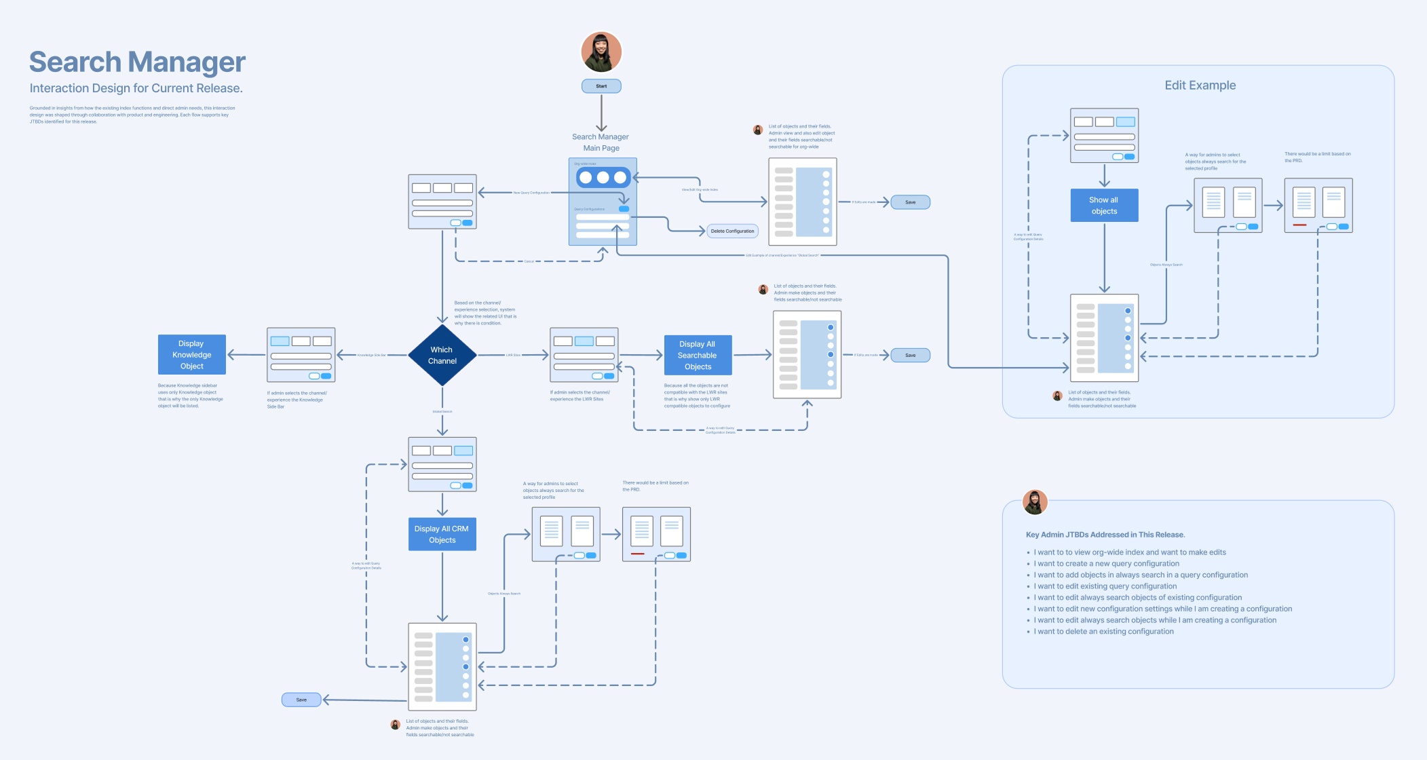Select the Key Admin JTBDs heading text
1427x760 pixels.
(x=1105, y=535)
